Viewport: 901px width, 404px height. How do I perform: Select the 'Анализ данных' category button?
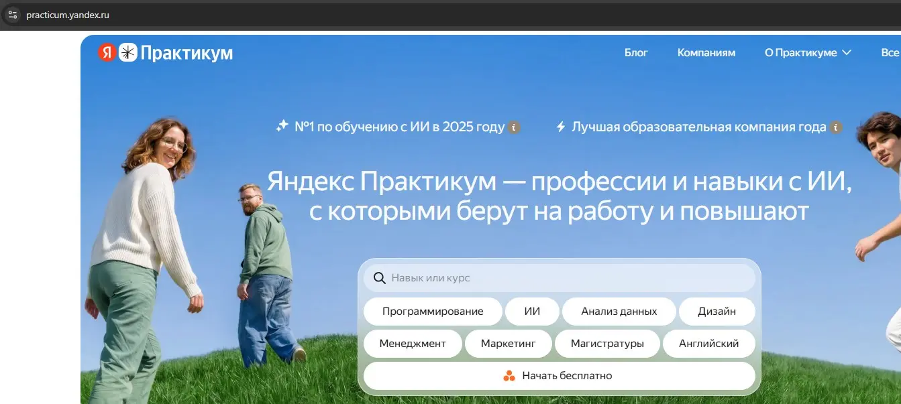click(x=619, y=312)
